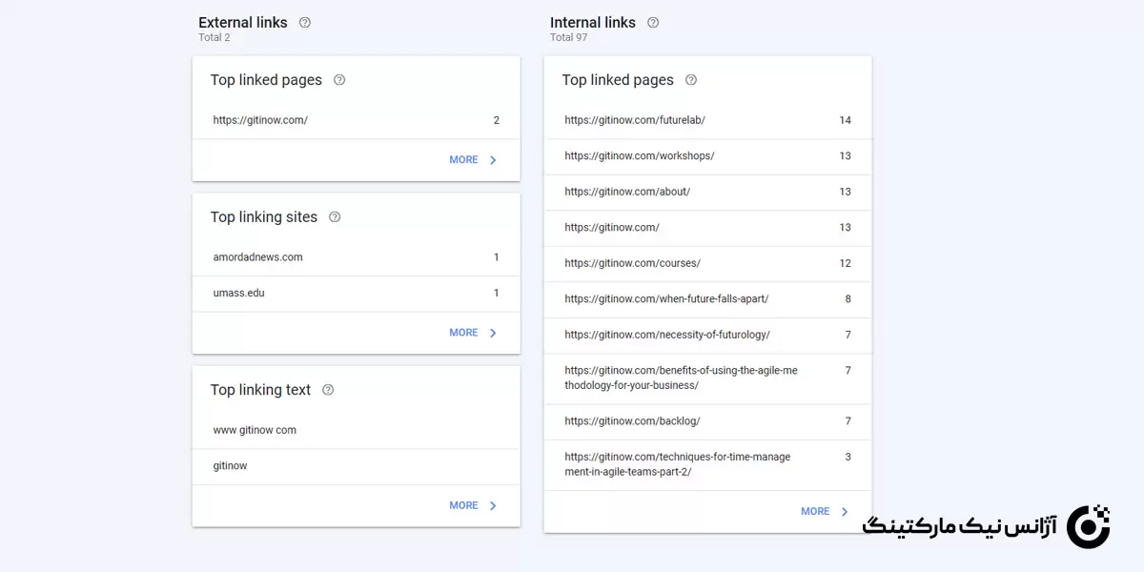This screenshot has height=572, width=1144.
Task: Select umass.edu linking site row
Action: [x=239, y=293]
